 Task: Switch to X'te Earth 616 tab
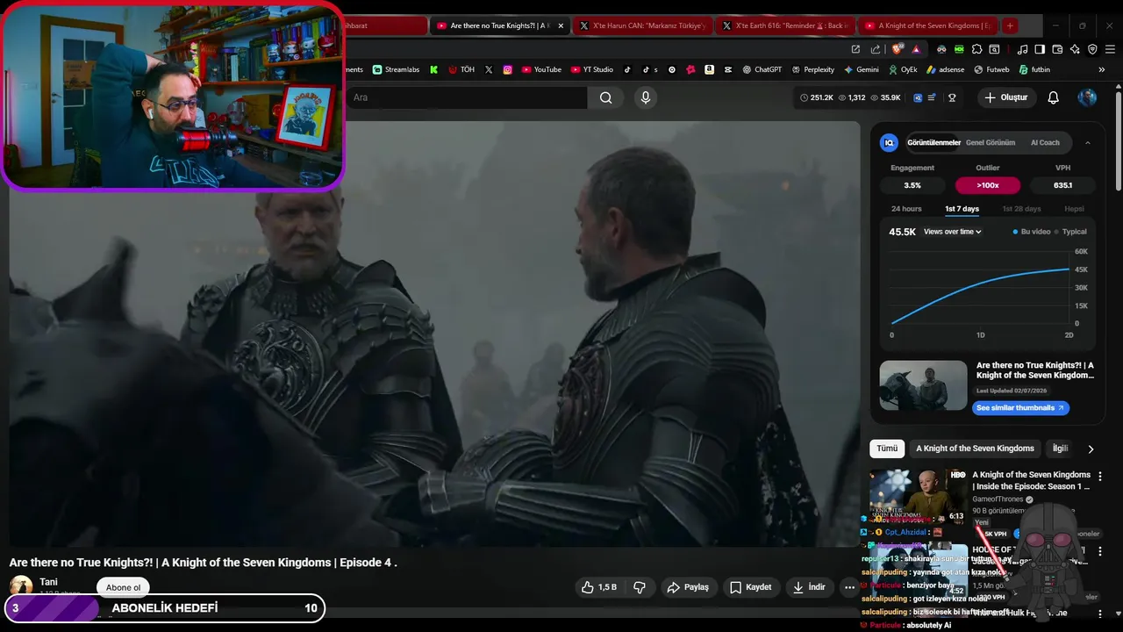click(786, 25)
